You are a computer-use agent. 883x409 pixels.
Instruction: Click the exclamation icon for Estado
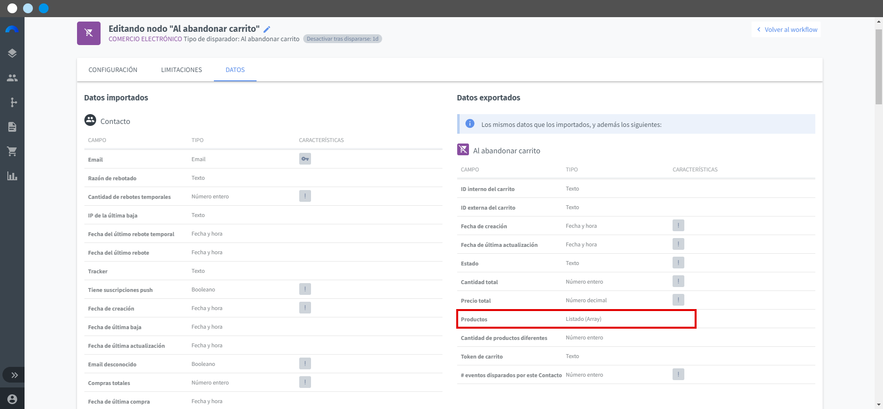coord(678,263)
